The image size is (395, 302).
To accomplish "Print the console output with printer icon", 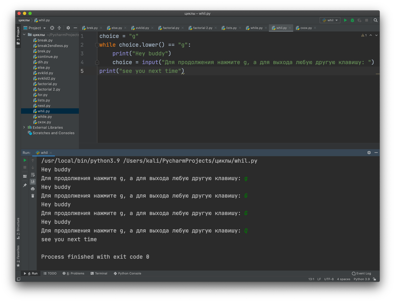I will pyautogui.click(x=33, y=189).
